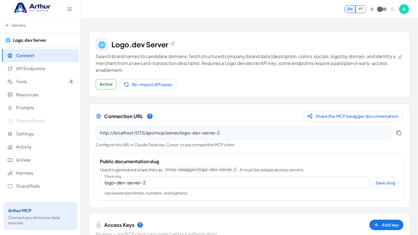This screenshot has width=418, height=235.
Task: Open API Endpoints in the sidebar
Action: pos(40,69)
